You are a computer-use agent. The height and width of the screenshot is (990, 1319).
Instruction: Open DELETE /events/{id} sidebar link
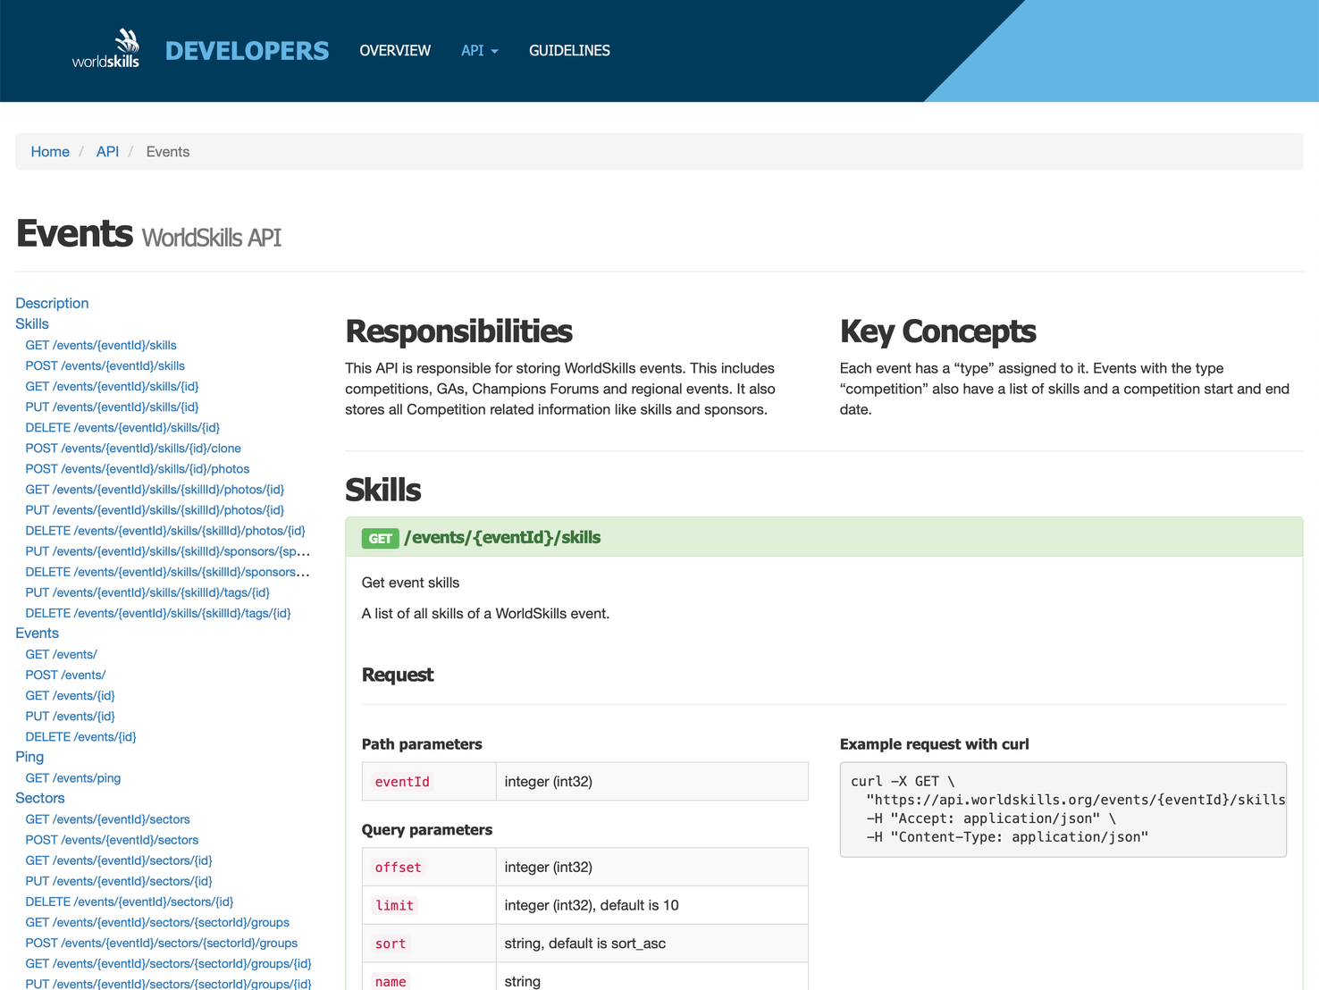click(80, 736)
